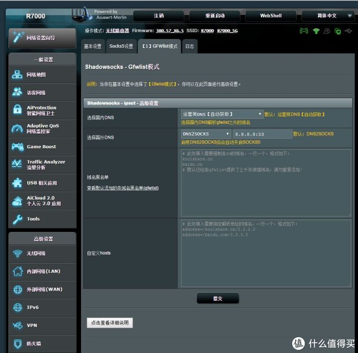
Task: Click the custom hosts text area
Action: click(266, 253)
